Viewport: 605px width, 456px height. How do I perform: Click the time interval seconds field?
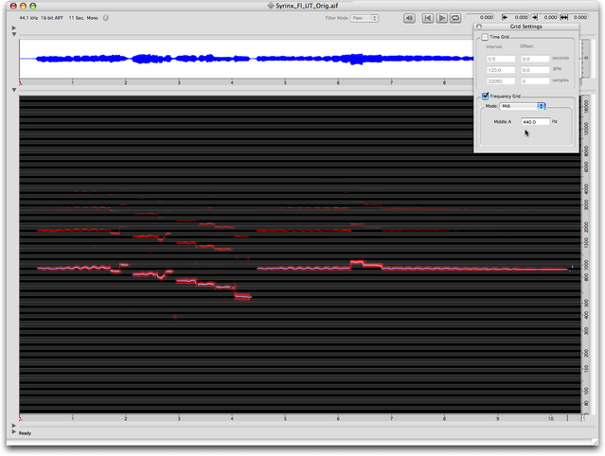click(500, 59)
